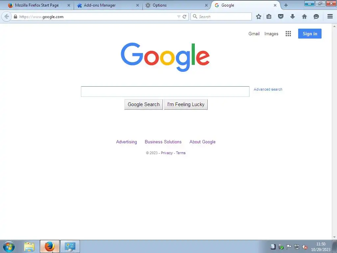Open the Advanced search link
This screenshot has width=337, height=253.
click(268, 89)
